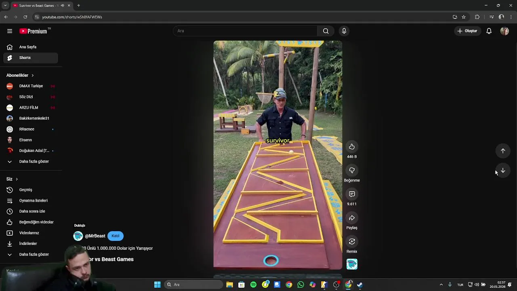Image resolution: width=517 pixels, height=291 pixels.
Task: Click the Katıl join button
Action: pos(116,236)
